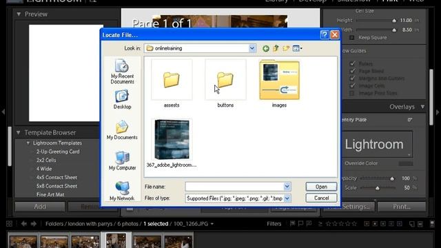This screenshot has height=248, width=441.
Task: Select the assests folder
Action: pos(172,84)
